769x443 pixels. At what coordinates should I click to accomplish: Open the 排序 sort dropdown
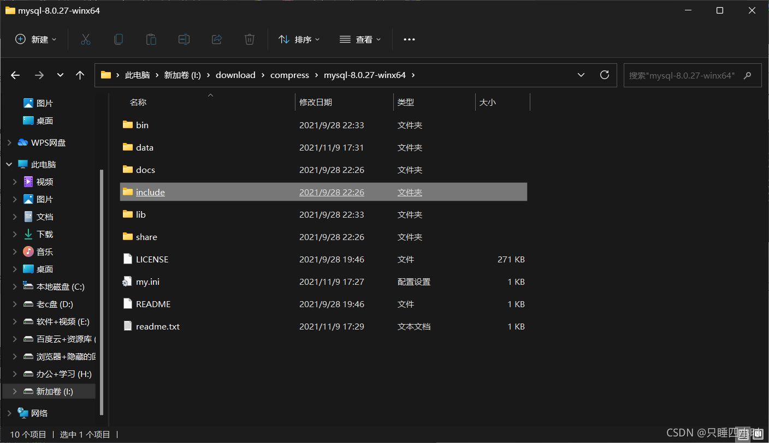(299, 39)
